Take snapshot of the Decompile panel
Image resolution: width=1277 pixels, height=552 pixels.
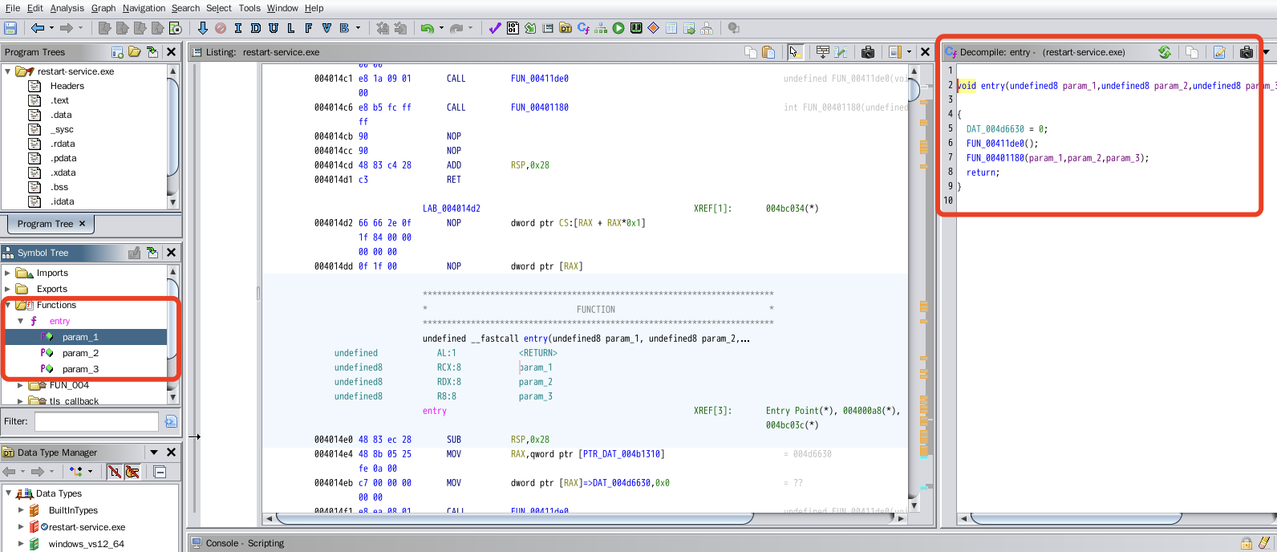pyautogui.click(x=1246, y=52)
